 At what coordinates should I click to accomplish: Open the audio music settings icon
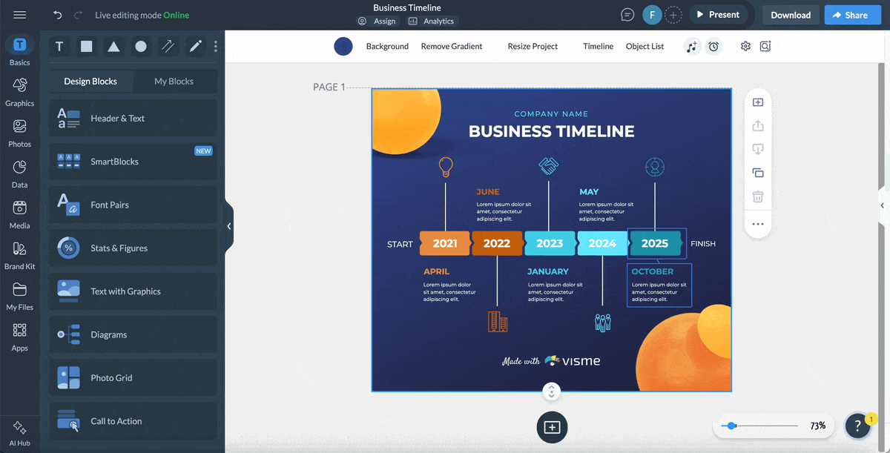(692, 46)
